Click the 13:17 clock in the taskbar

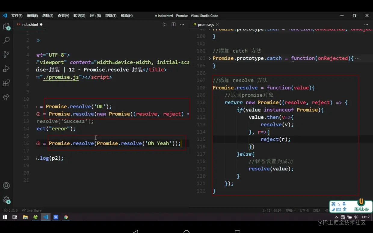click(365, 217)
